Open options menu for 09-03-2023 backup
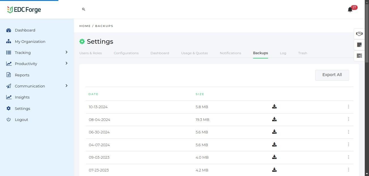 pos(348,157)
